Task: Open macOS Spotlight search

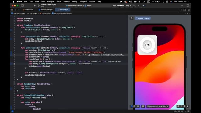Action: [x=163, y=2]
